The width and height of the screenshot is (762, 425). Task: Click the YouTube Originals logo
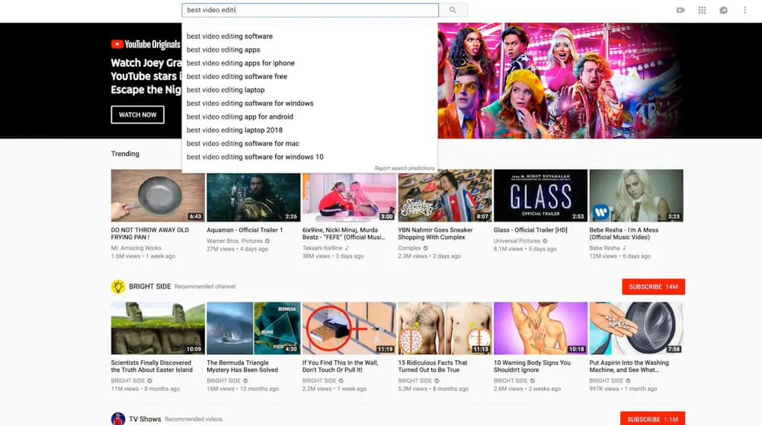point(146,45)
